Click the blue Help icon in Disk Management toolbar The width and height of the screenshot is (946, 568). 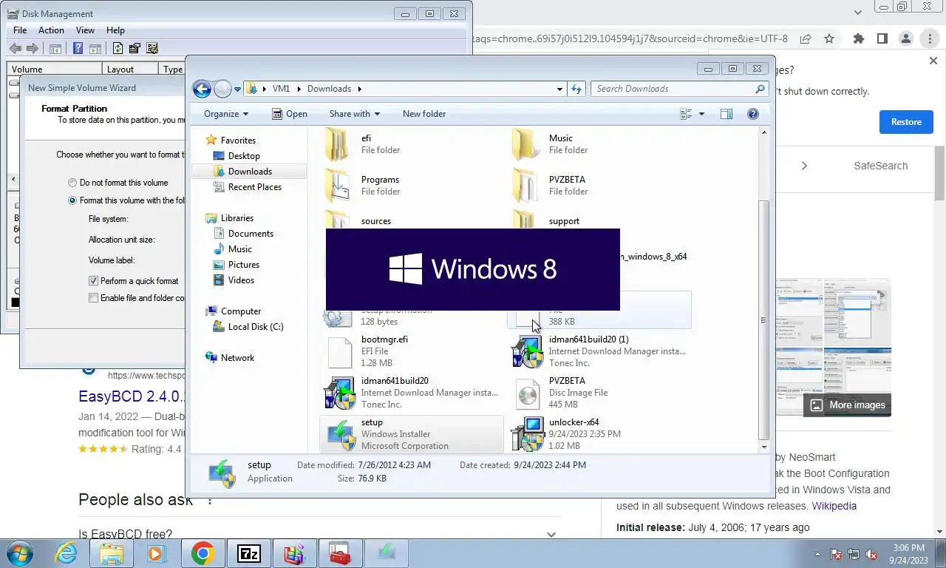pos(78,49)
